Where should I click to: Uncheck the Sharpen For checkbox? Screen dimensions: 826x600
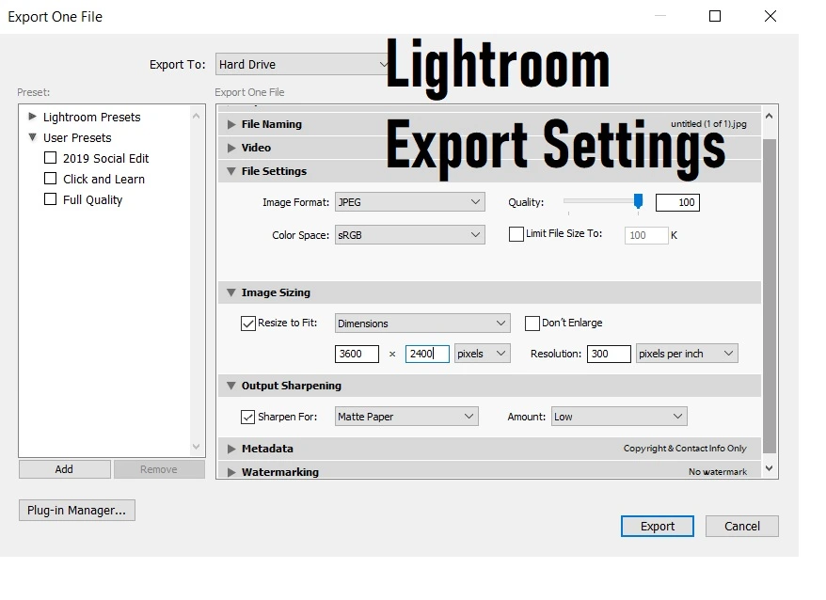(248, 417)
